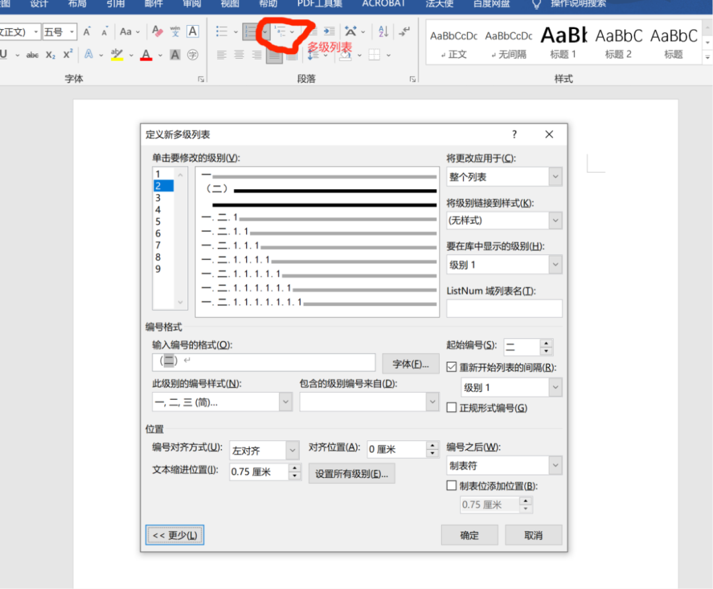Select level 3 in the level list
This screenshot has width=713, height=589.
(158, 198)
